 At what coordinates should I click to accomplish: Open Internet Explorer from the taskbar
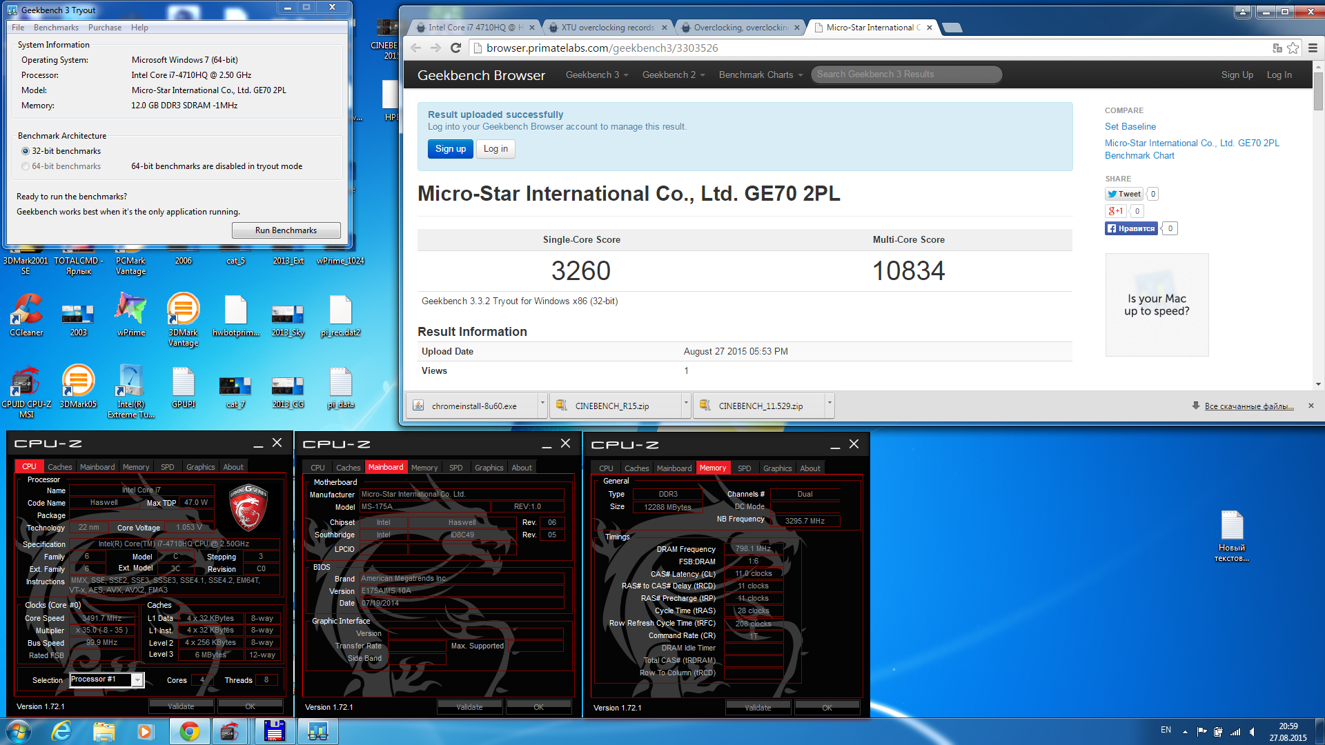tap(61, 732)
